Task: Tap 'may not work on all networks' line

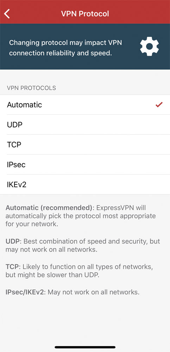Action: [x=51, y=250]
